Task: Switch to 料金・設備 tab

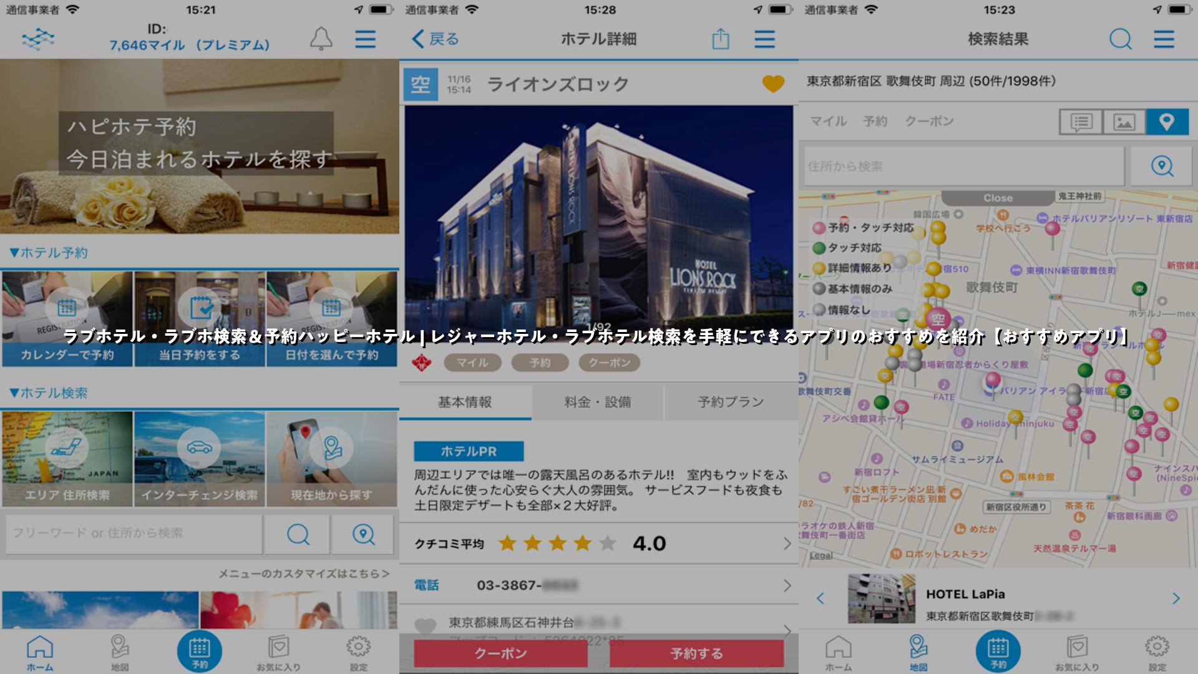Action: (598, 403)
